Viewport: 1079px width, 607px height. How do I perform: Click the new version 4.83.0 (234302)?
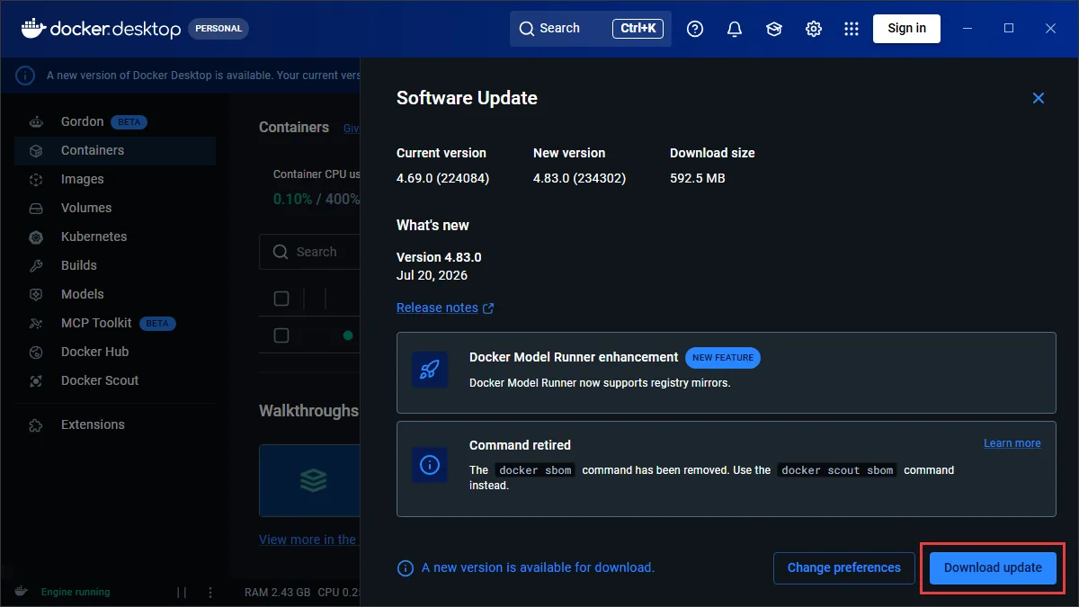(580, 178)
